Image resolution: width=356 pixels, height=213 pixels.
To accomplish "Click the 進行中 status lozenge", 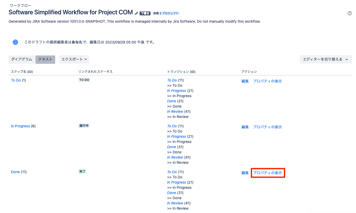I will [84, 126].
